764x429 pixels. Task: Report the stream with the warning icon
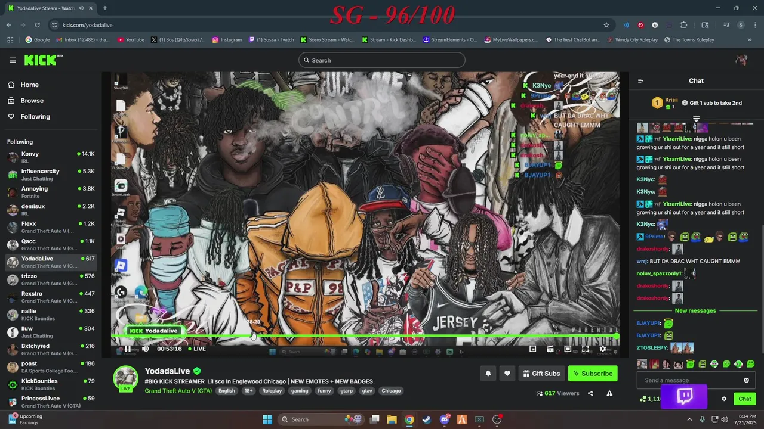(x=609, y=393)
